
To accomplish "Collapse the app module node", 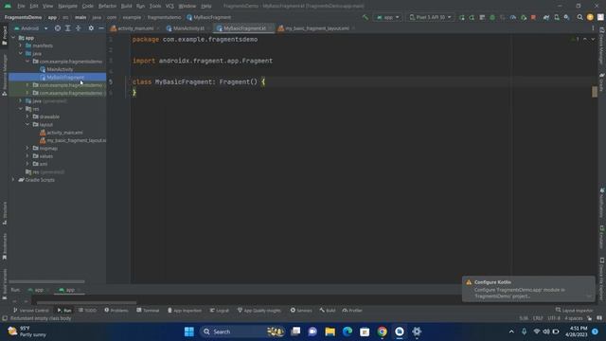I will click(x=13, y=38).
